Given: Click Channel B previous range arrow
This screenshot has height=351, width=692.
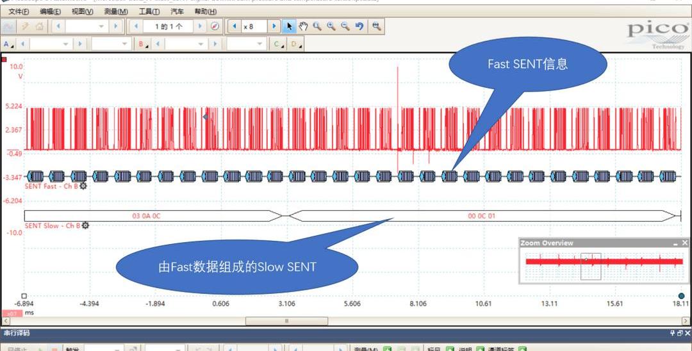Looking at the screenshot, I should click(158, 44).
